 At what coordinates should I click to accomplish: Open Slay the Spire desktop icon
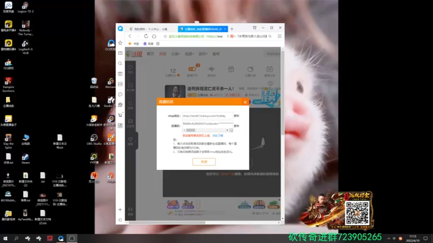click(x=8, y=141)
